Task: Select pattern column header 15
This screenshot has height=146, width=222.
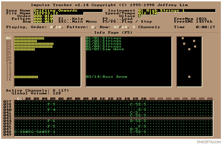Action: (135, 99)
